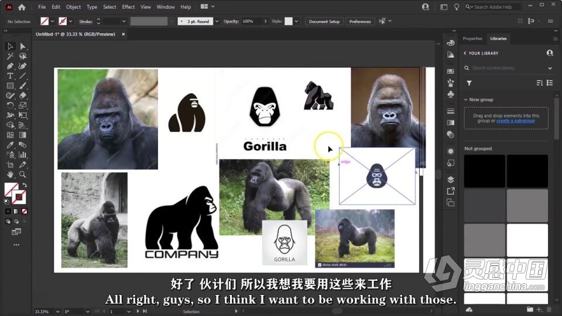562x316 pixels.
Task: Open brush definition 3 pt. Round dropdown
Action: 217,22
